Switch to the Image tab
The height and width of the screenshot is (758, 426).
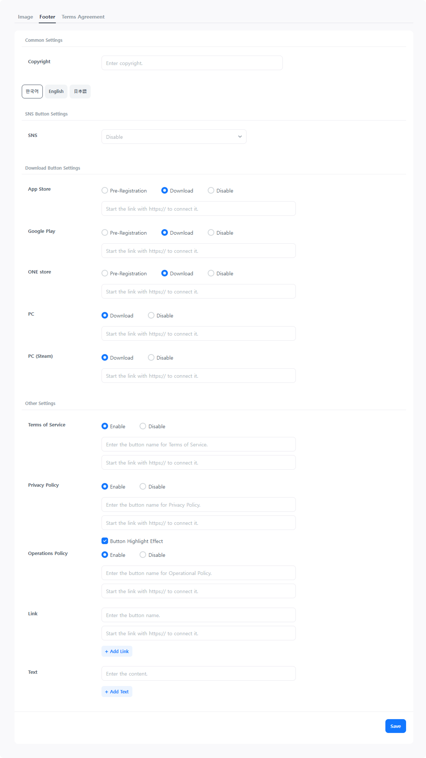(x=25, y=17)
